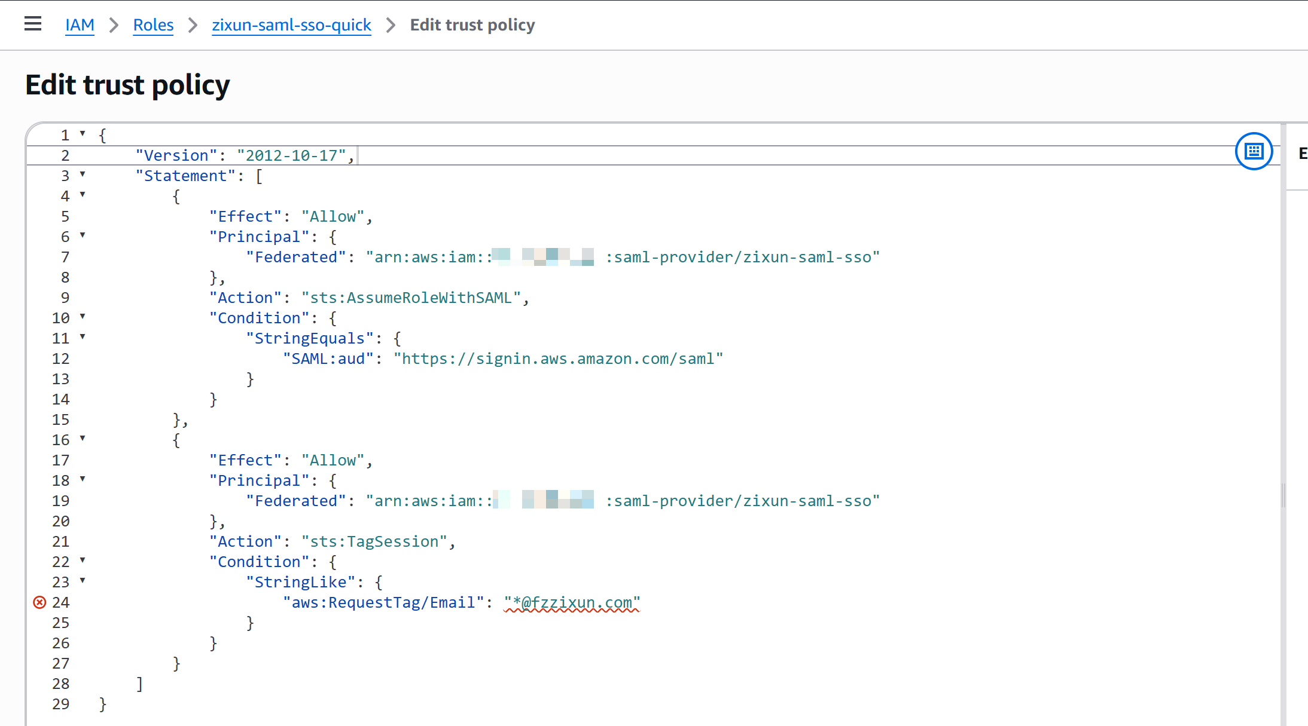Click the "Allow" value on line 17

333,460
